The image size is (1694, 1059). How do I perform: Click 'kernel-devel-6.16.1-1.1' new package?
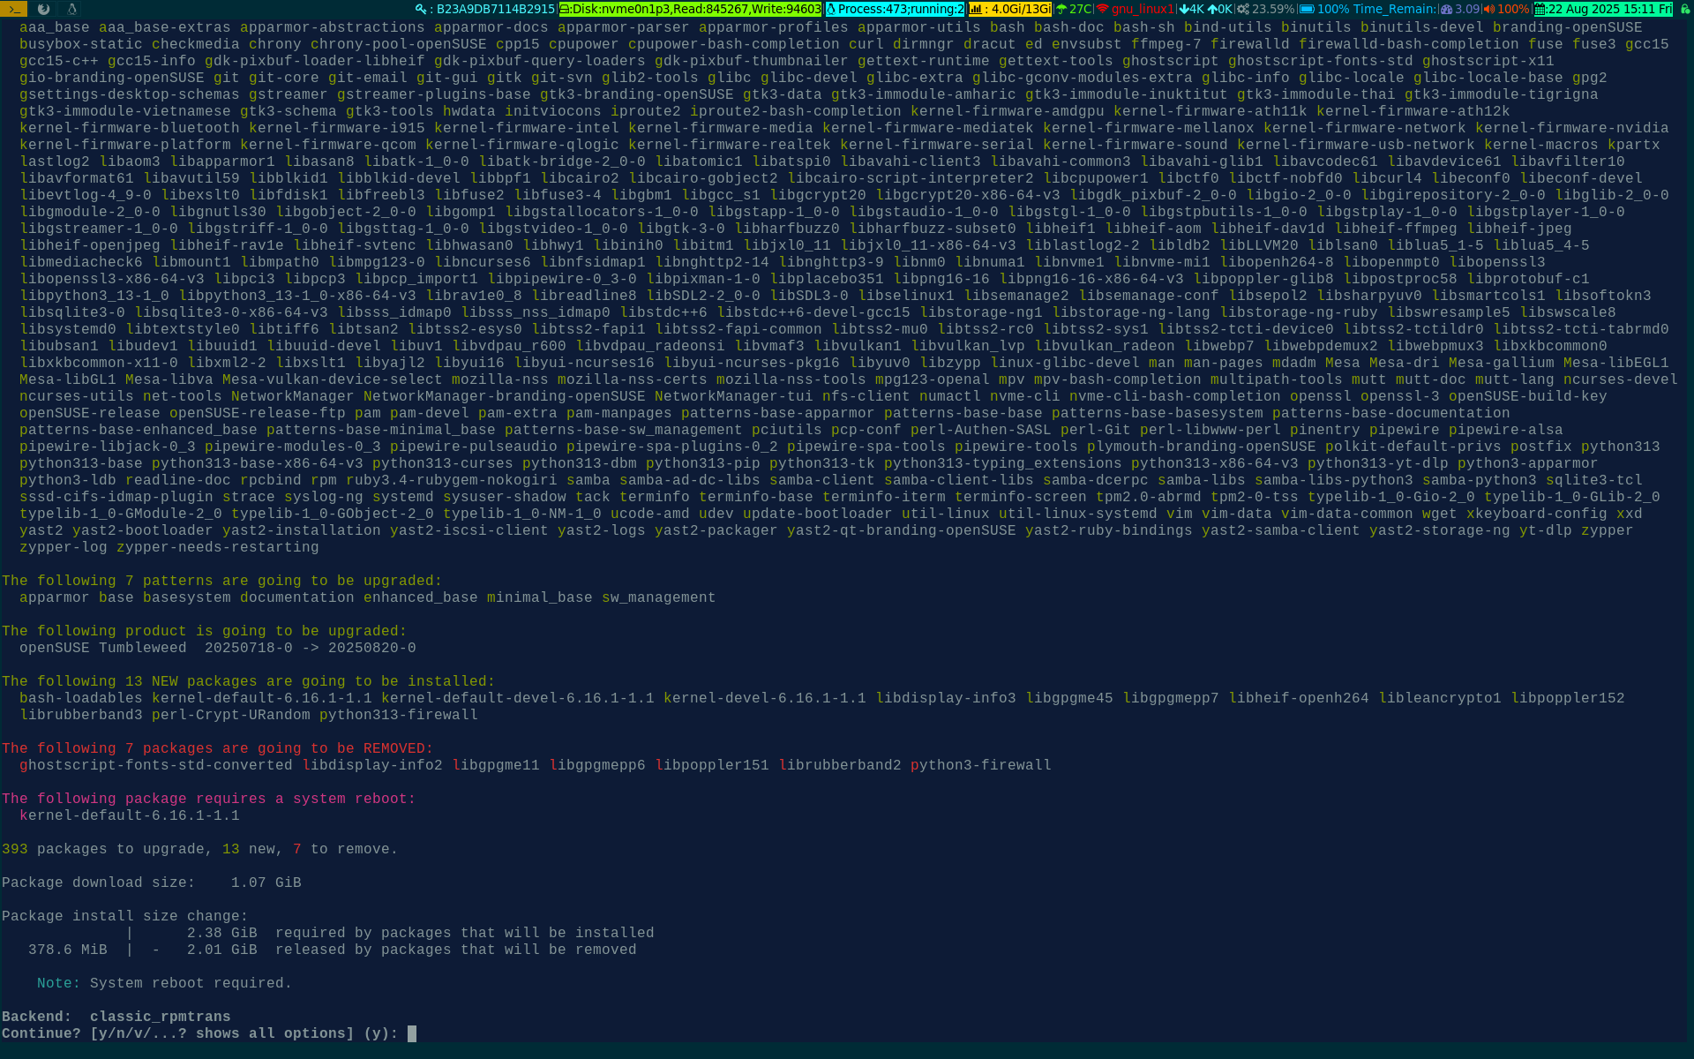point(765,698)
